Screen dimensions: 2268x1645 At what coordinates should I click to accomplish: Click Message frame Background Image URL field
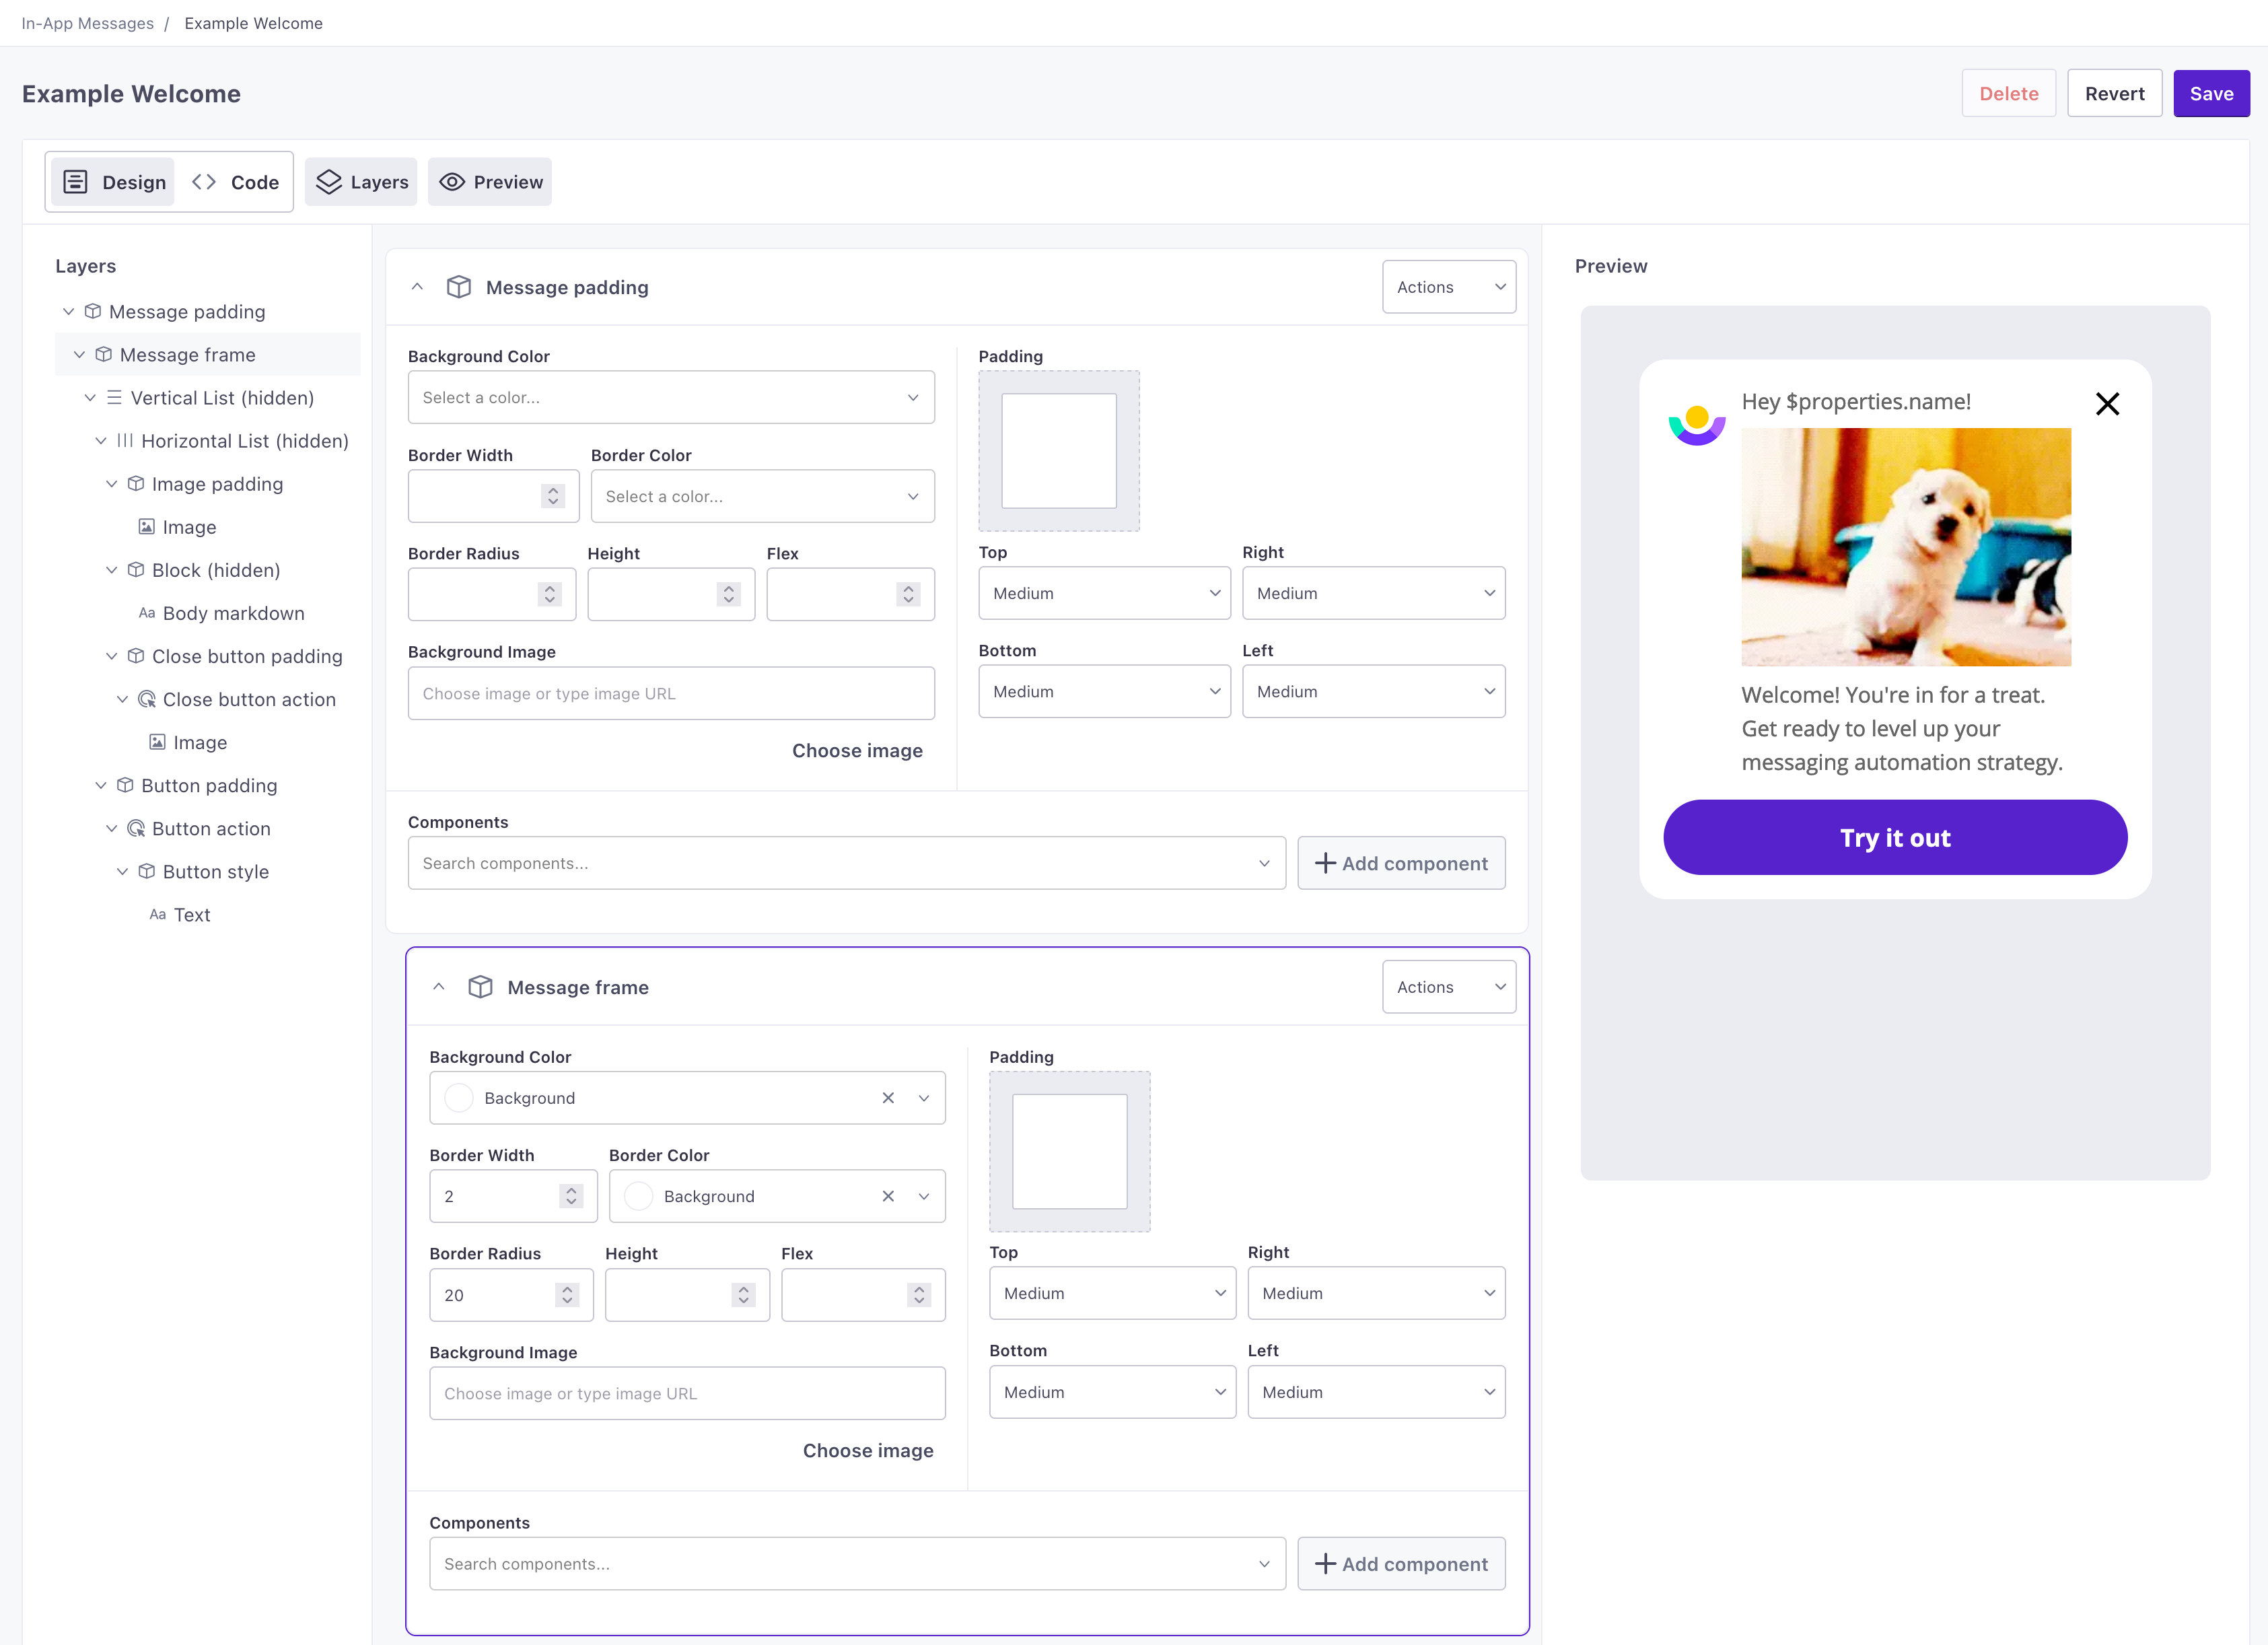687,1393
